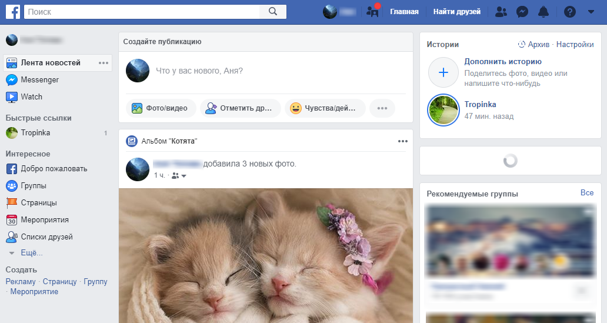607x323 pixels.
Task: Click the plus button to add a story
Action: [443, 72]
